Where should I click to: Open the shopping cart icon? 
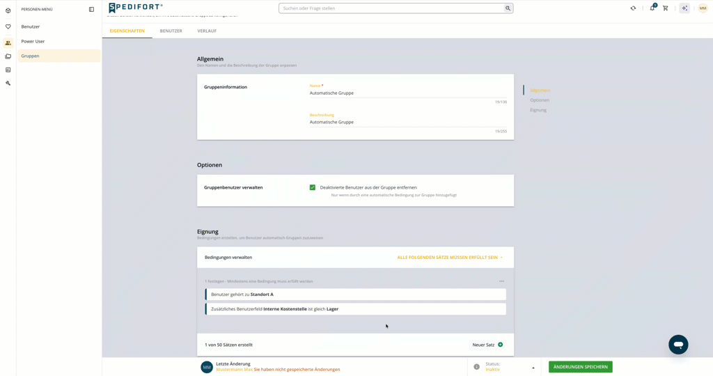(x=665, y=8)
